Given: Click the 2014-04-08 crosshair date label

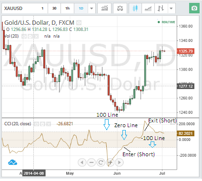Looking at the screenshot, I should [x=34, y=173].
